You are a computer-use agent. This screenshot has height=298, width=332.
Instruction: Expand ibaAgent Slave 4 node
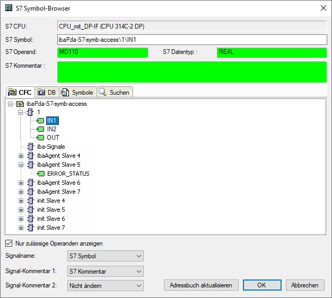pyautogui.click(x=21, y=156)
